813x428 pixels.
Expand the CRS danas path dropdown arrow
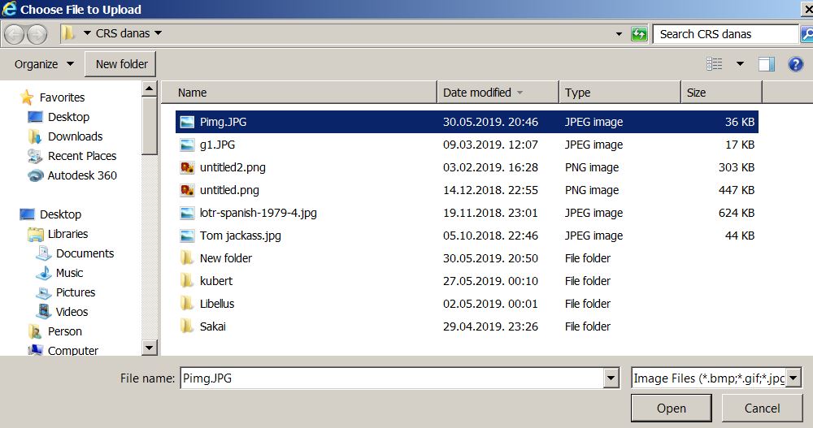[x=159, y=33]
